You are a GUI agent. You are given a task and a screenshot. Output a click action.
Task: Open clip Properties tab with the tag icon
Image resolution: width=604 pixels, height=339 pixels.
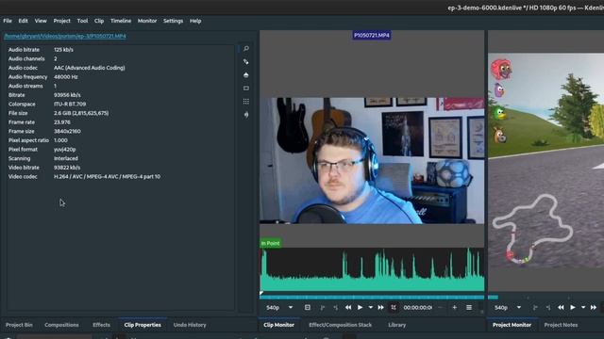(245, 62)
